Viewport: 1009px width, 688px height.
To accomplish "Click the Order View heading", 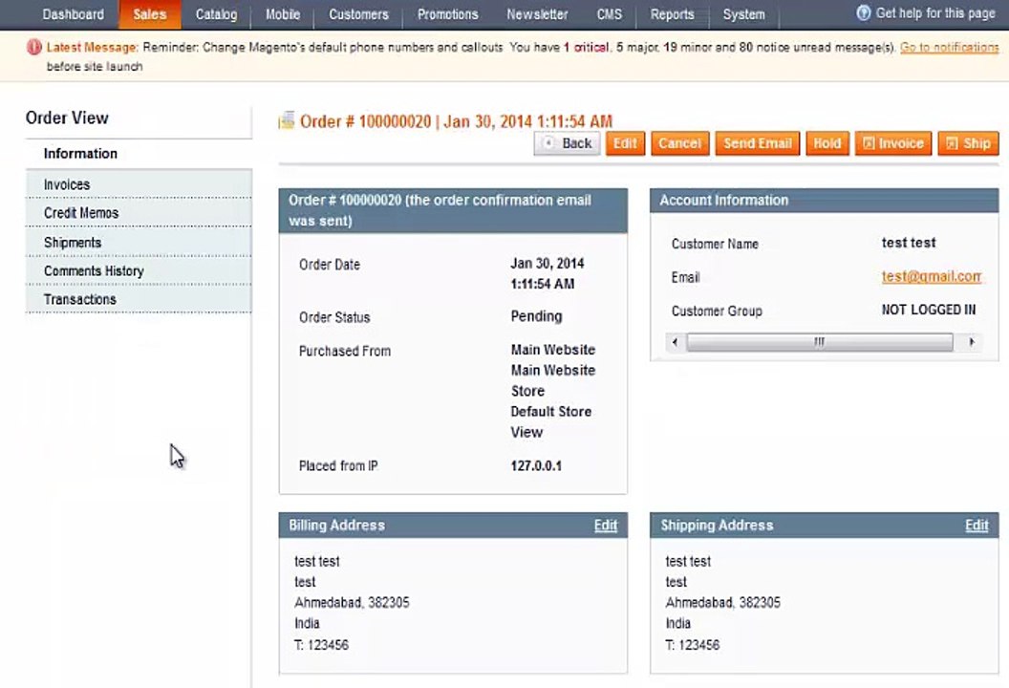I will tap(67, 118).
